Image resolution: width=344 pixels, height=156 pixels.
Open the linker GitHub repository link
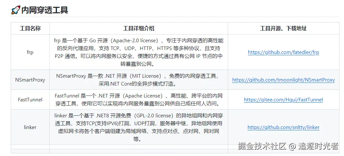coord(284,127)
